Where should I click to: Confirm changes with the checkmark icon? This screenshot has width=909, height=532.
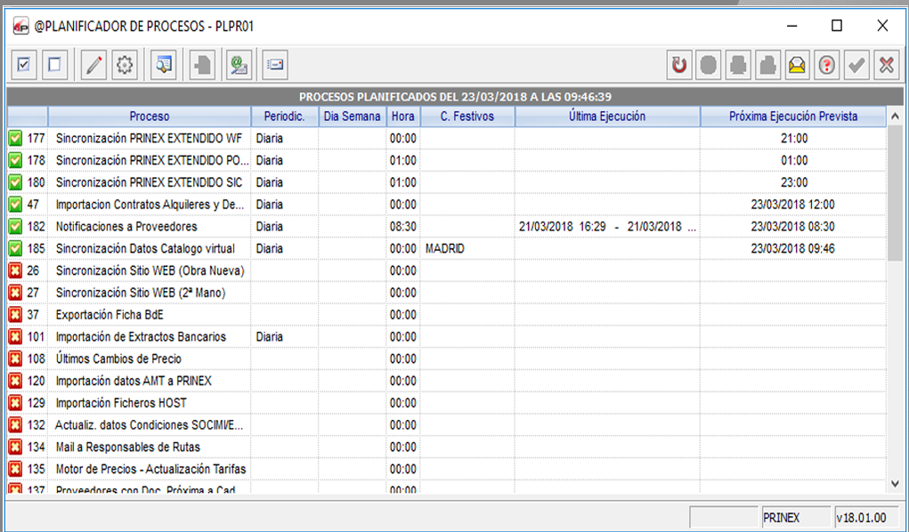point(856,64)
